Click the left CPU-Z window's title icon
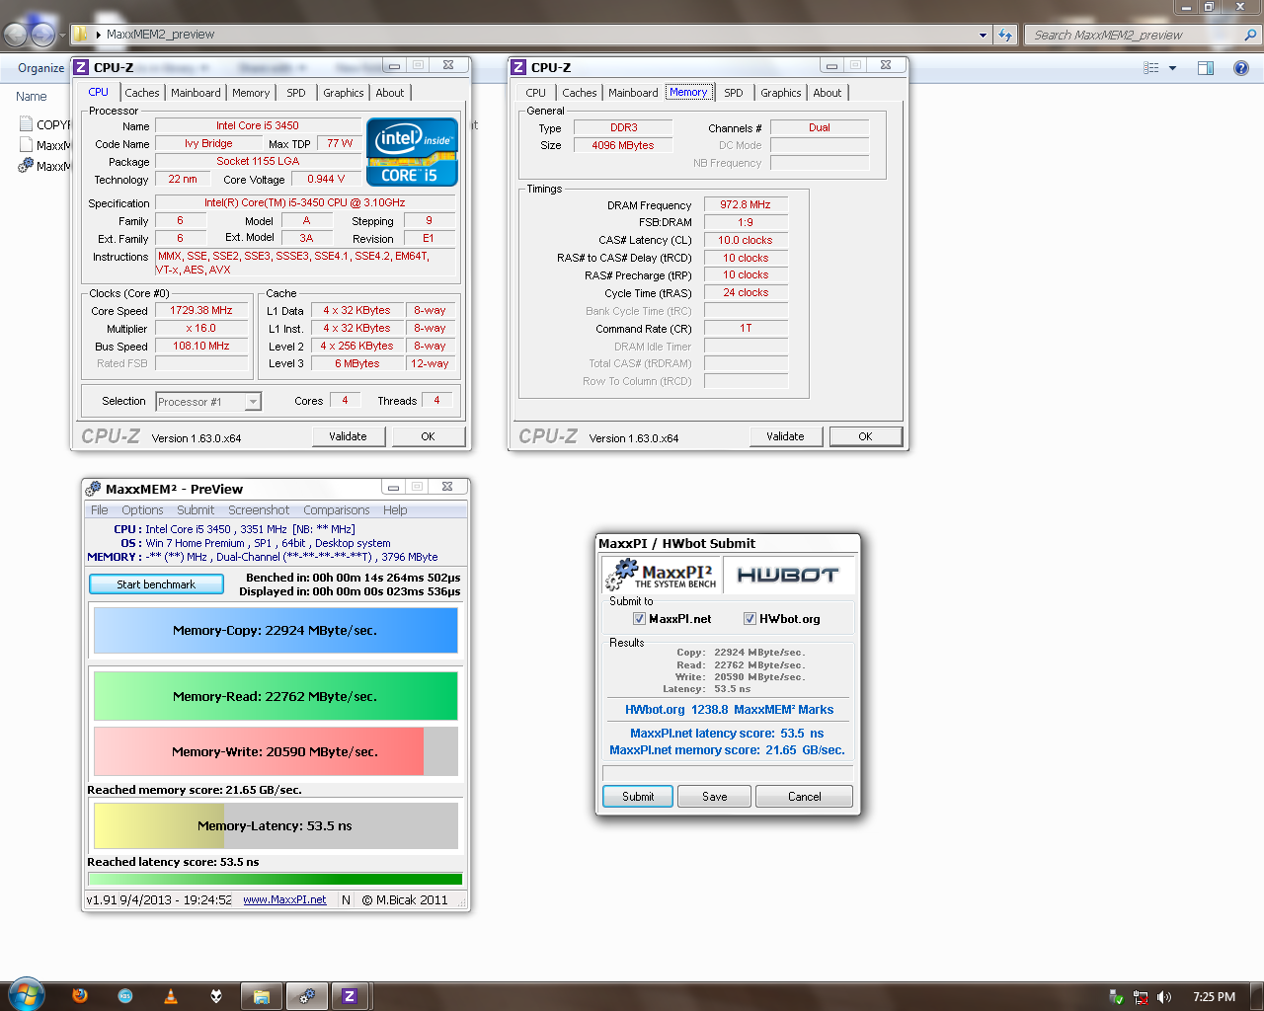1264x1011 pixels. (x=81, y=67)
